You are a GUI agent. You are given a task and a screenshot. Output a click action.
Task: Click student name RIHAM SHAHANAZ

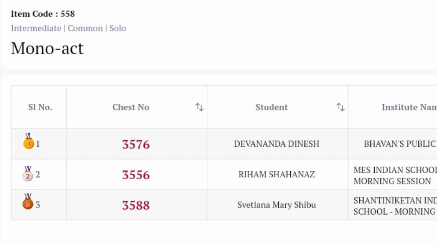[x=277, y=175]
